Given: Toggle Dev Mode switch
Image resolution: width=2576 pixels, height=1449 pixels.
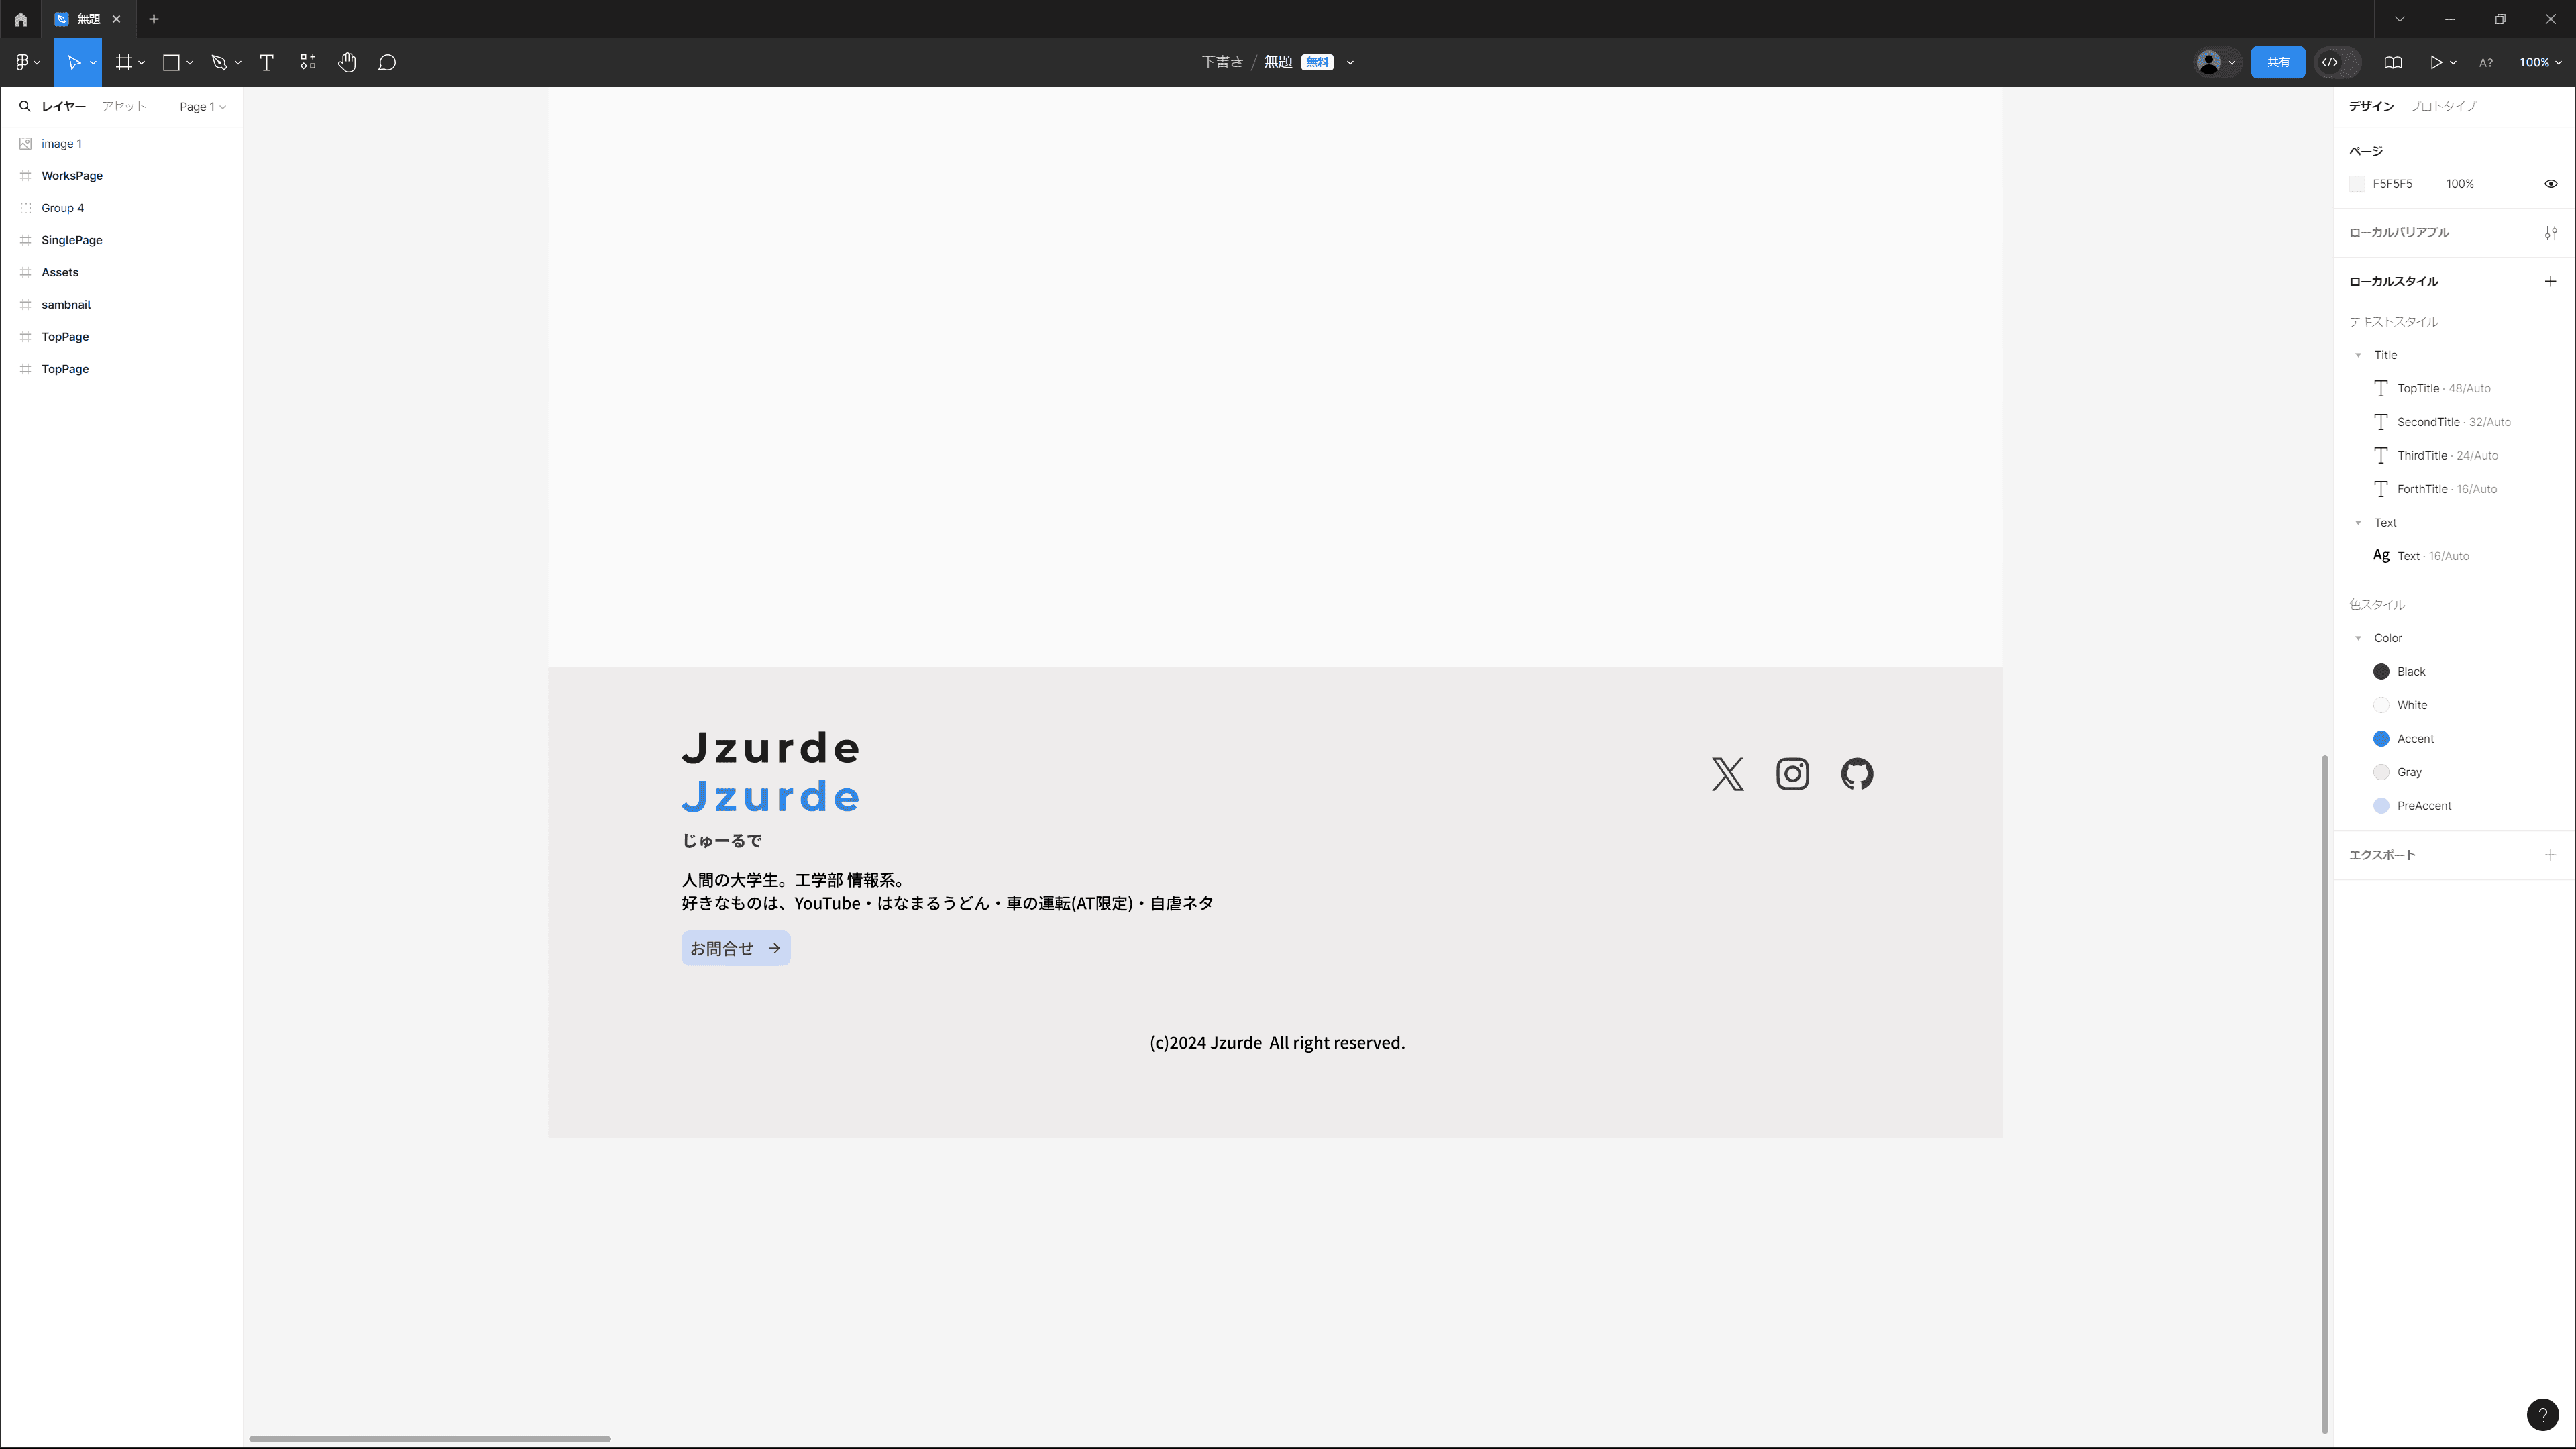Looking at the screenshot, I should pyautogui.click(x=2337, y=62).
